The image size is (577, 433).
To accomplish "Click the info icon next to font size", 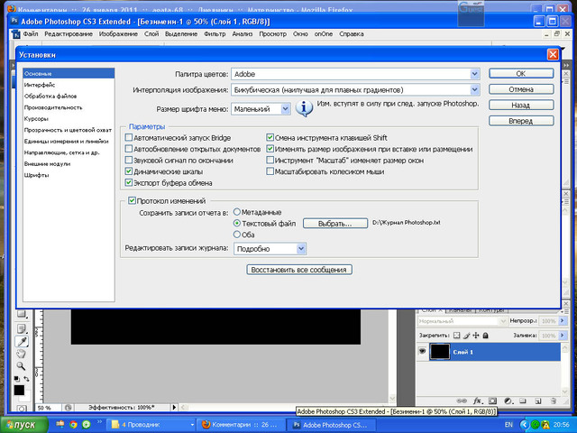I will (x=305, y=108).
